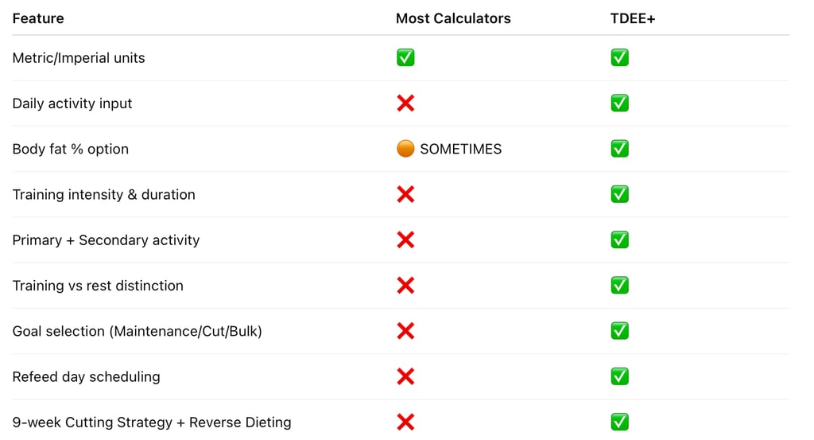This screenshot has height=440, width=814.
Task: Click TDEE+ checkmark for Refeed day scheduling
Action: 620,376
